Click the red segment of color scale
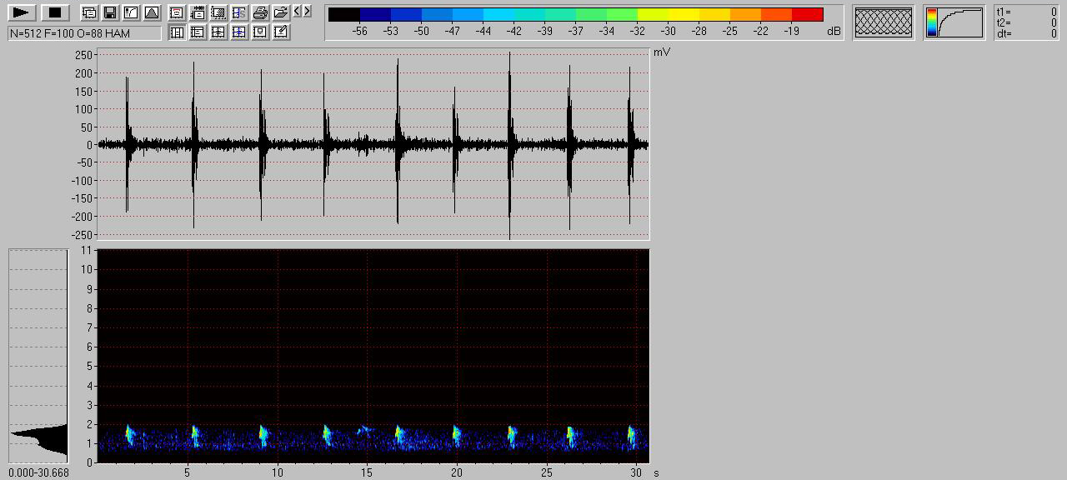Viewport: 1067px width, 480px height. tap(807, 14)
